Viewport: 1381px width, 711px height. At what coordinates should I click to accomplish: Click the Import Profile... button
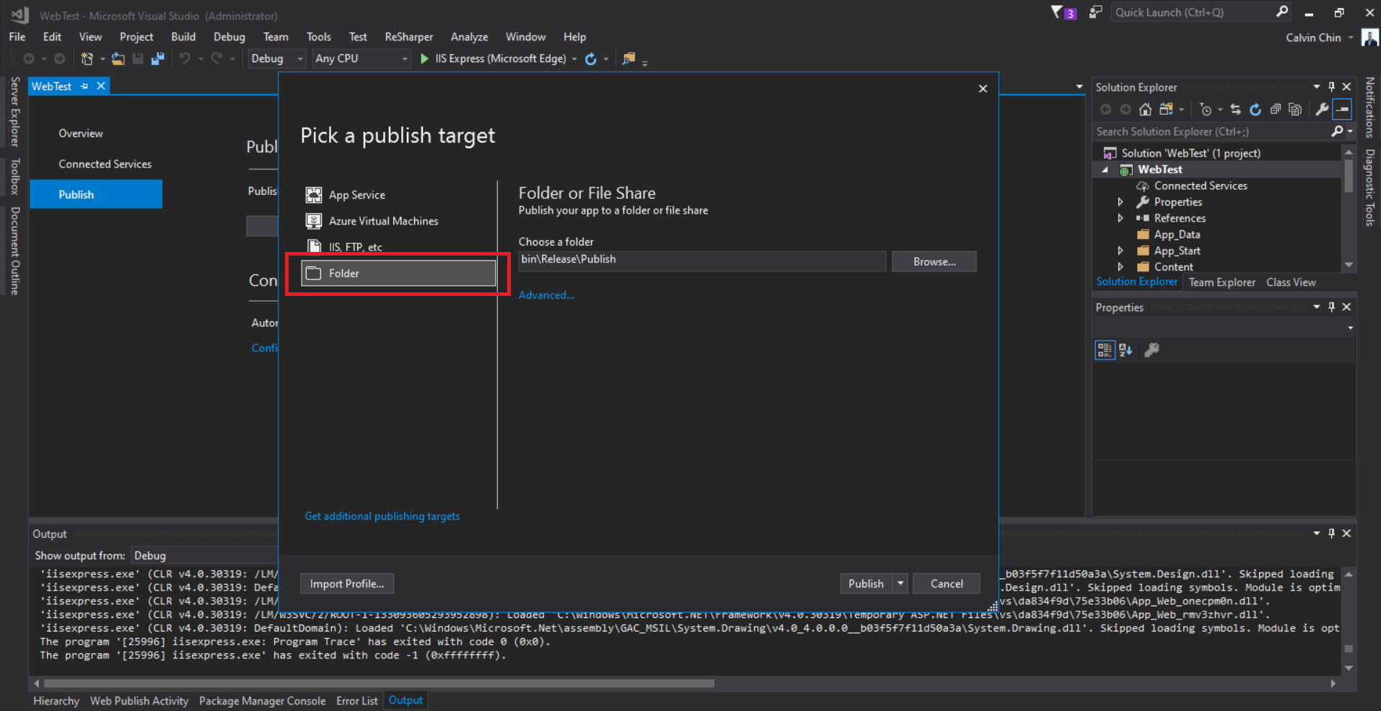pyautogui.click(x=347, y=583)
